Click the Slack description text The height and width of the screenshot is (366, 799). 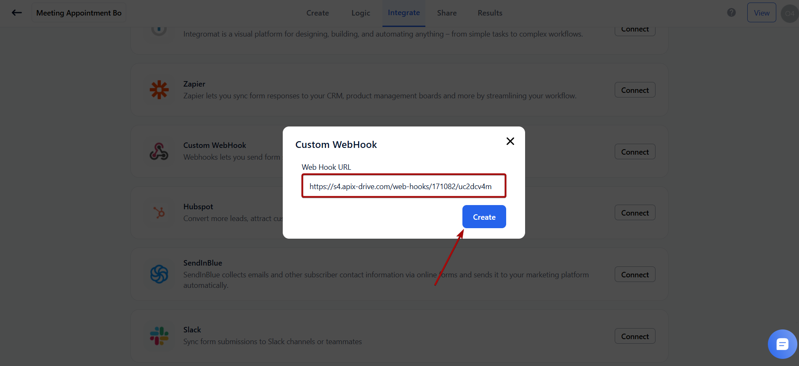[x=273, y=342]
